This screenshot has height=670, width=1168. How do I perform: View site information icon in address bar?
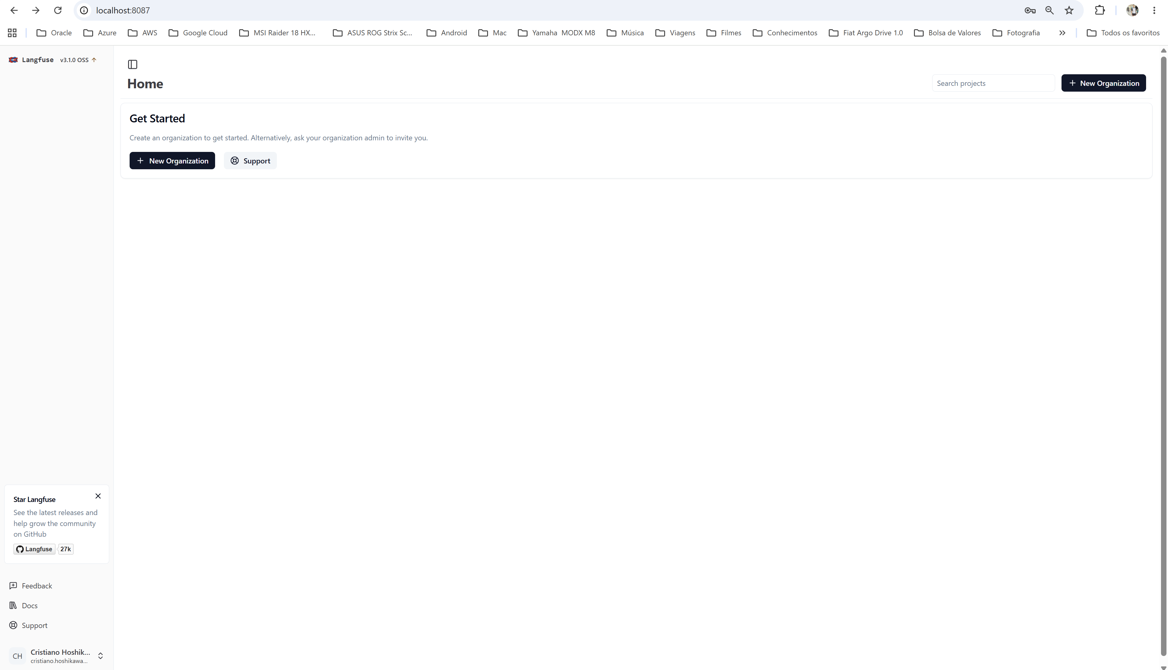coord(84,10)
